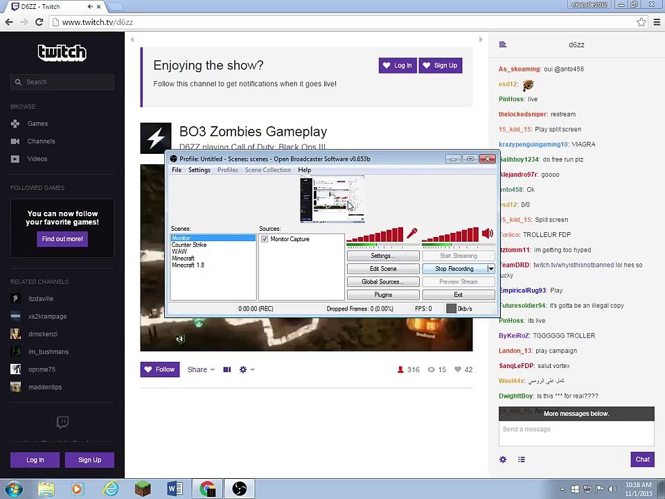Select WAW scene in OBS

(x=179, y=252)
